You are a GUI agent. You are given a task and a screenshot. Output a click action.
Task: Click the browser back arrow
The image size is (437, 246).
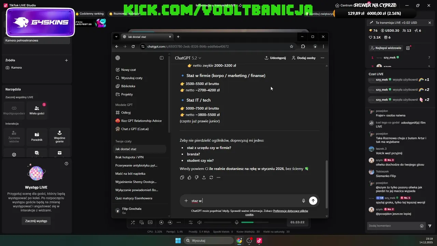pos(117,46)
